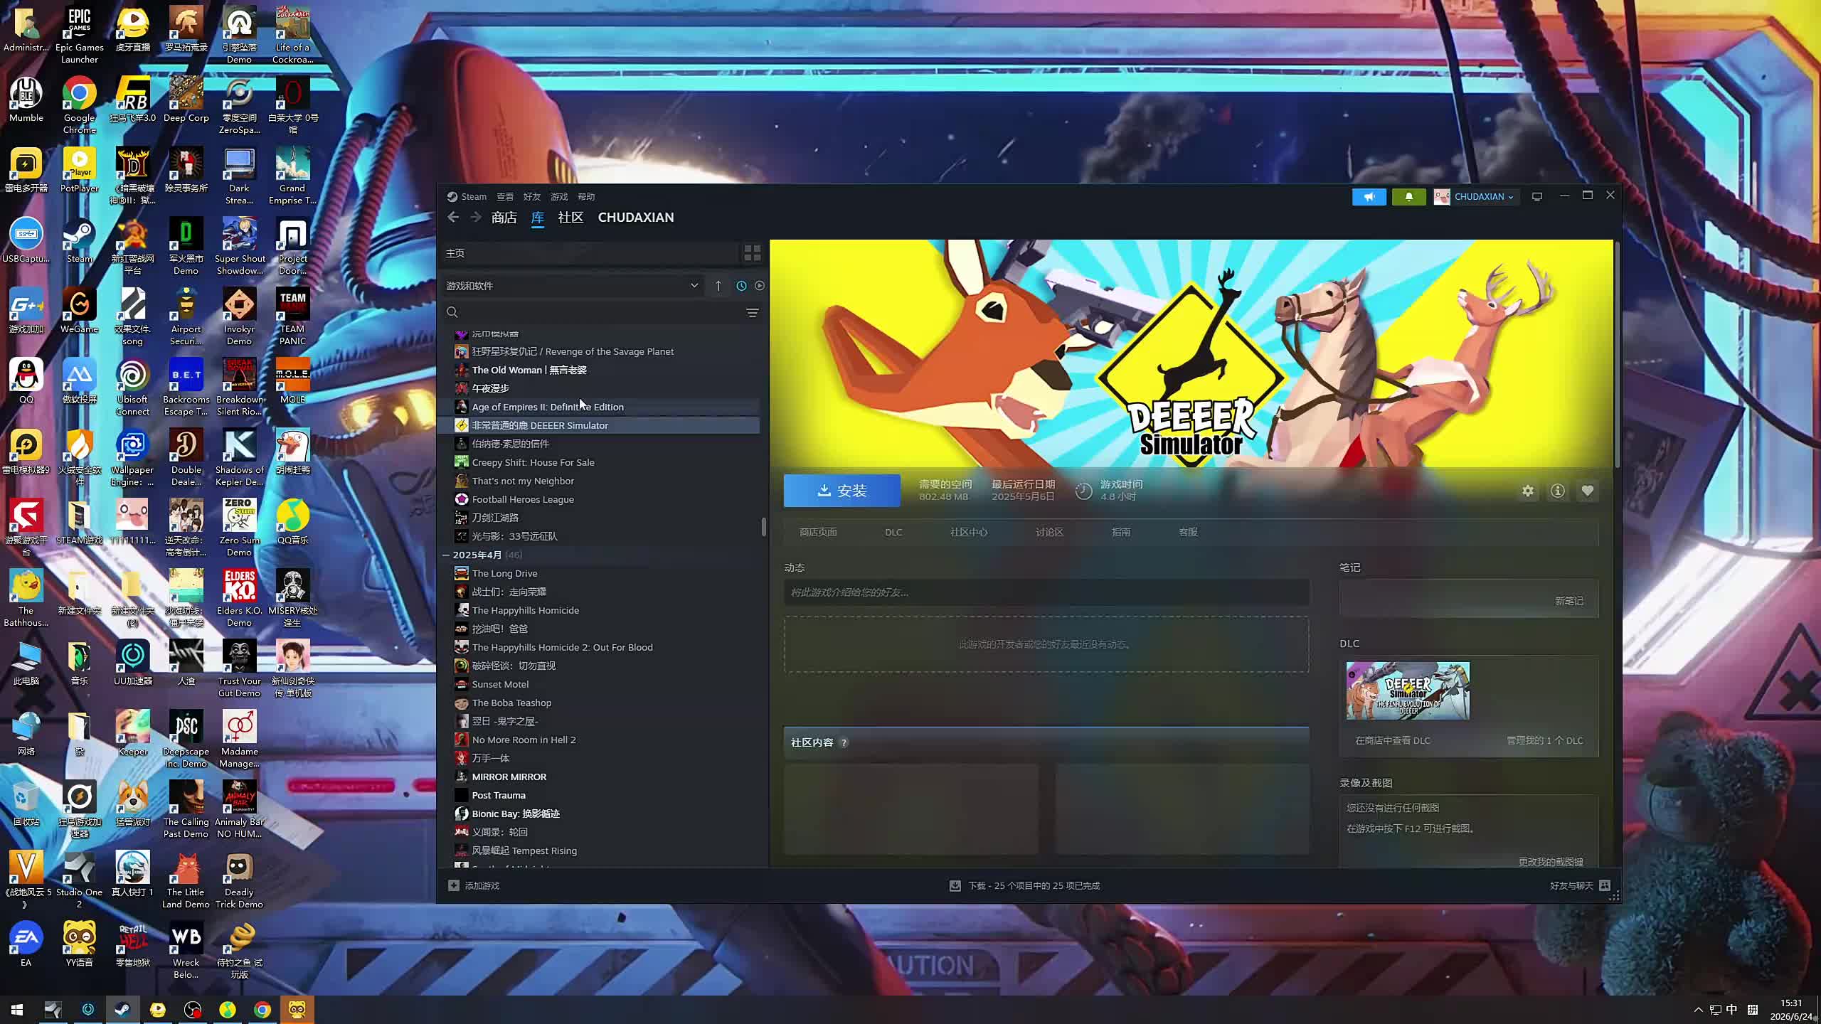Click Chrome icon in the taskbar
The width and height of the screenshot is (1821, 1024).
tap(262, 1010)
